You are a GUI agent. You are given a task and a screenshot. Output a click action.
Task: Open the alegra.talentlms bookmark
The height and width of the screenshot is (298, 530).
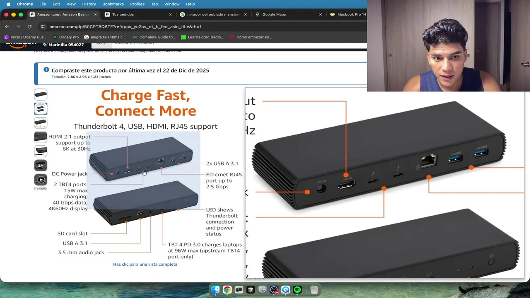point(105,37)
